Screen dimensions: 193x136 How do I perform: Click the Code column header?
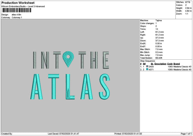pyautogui.click(x=170, y=64)
